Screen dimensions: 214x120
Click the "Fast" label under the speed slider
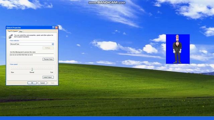(51, 72)
